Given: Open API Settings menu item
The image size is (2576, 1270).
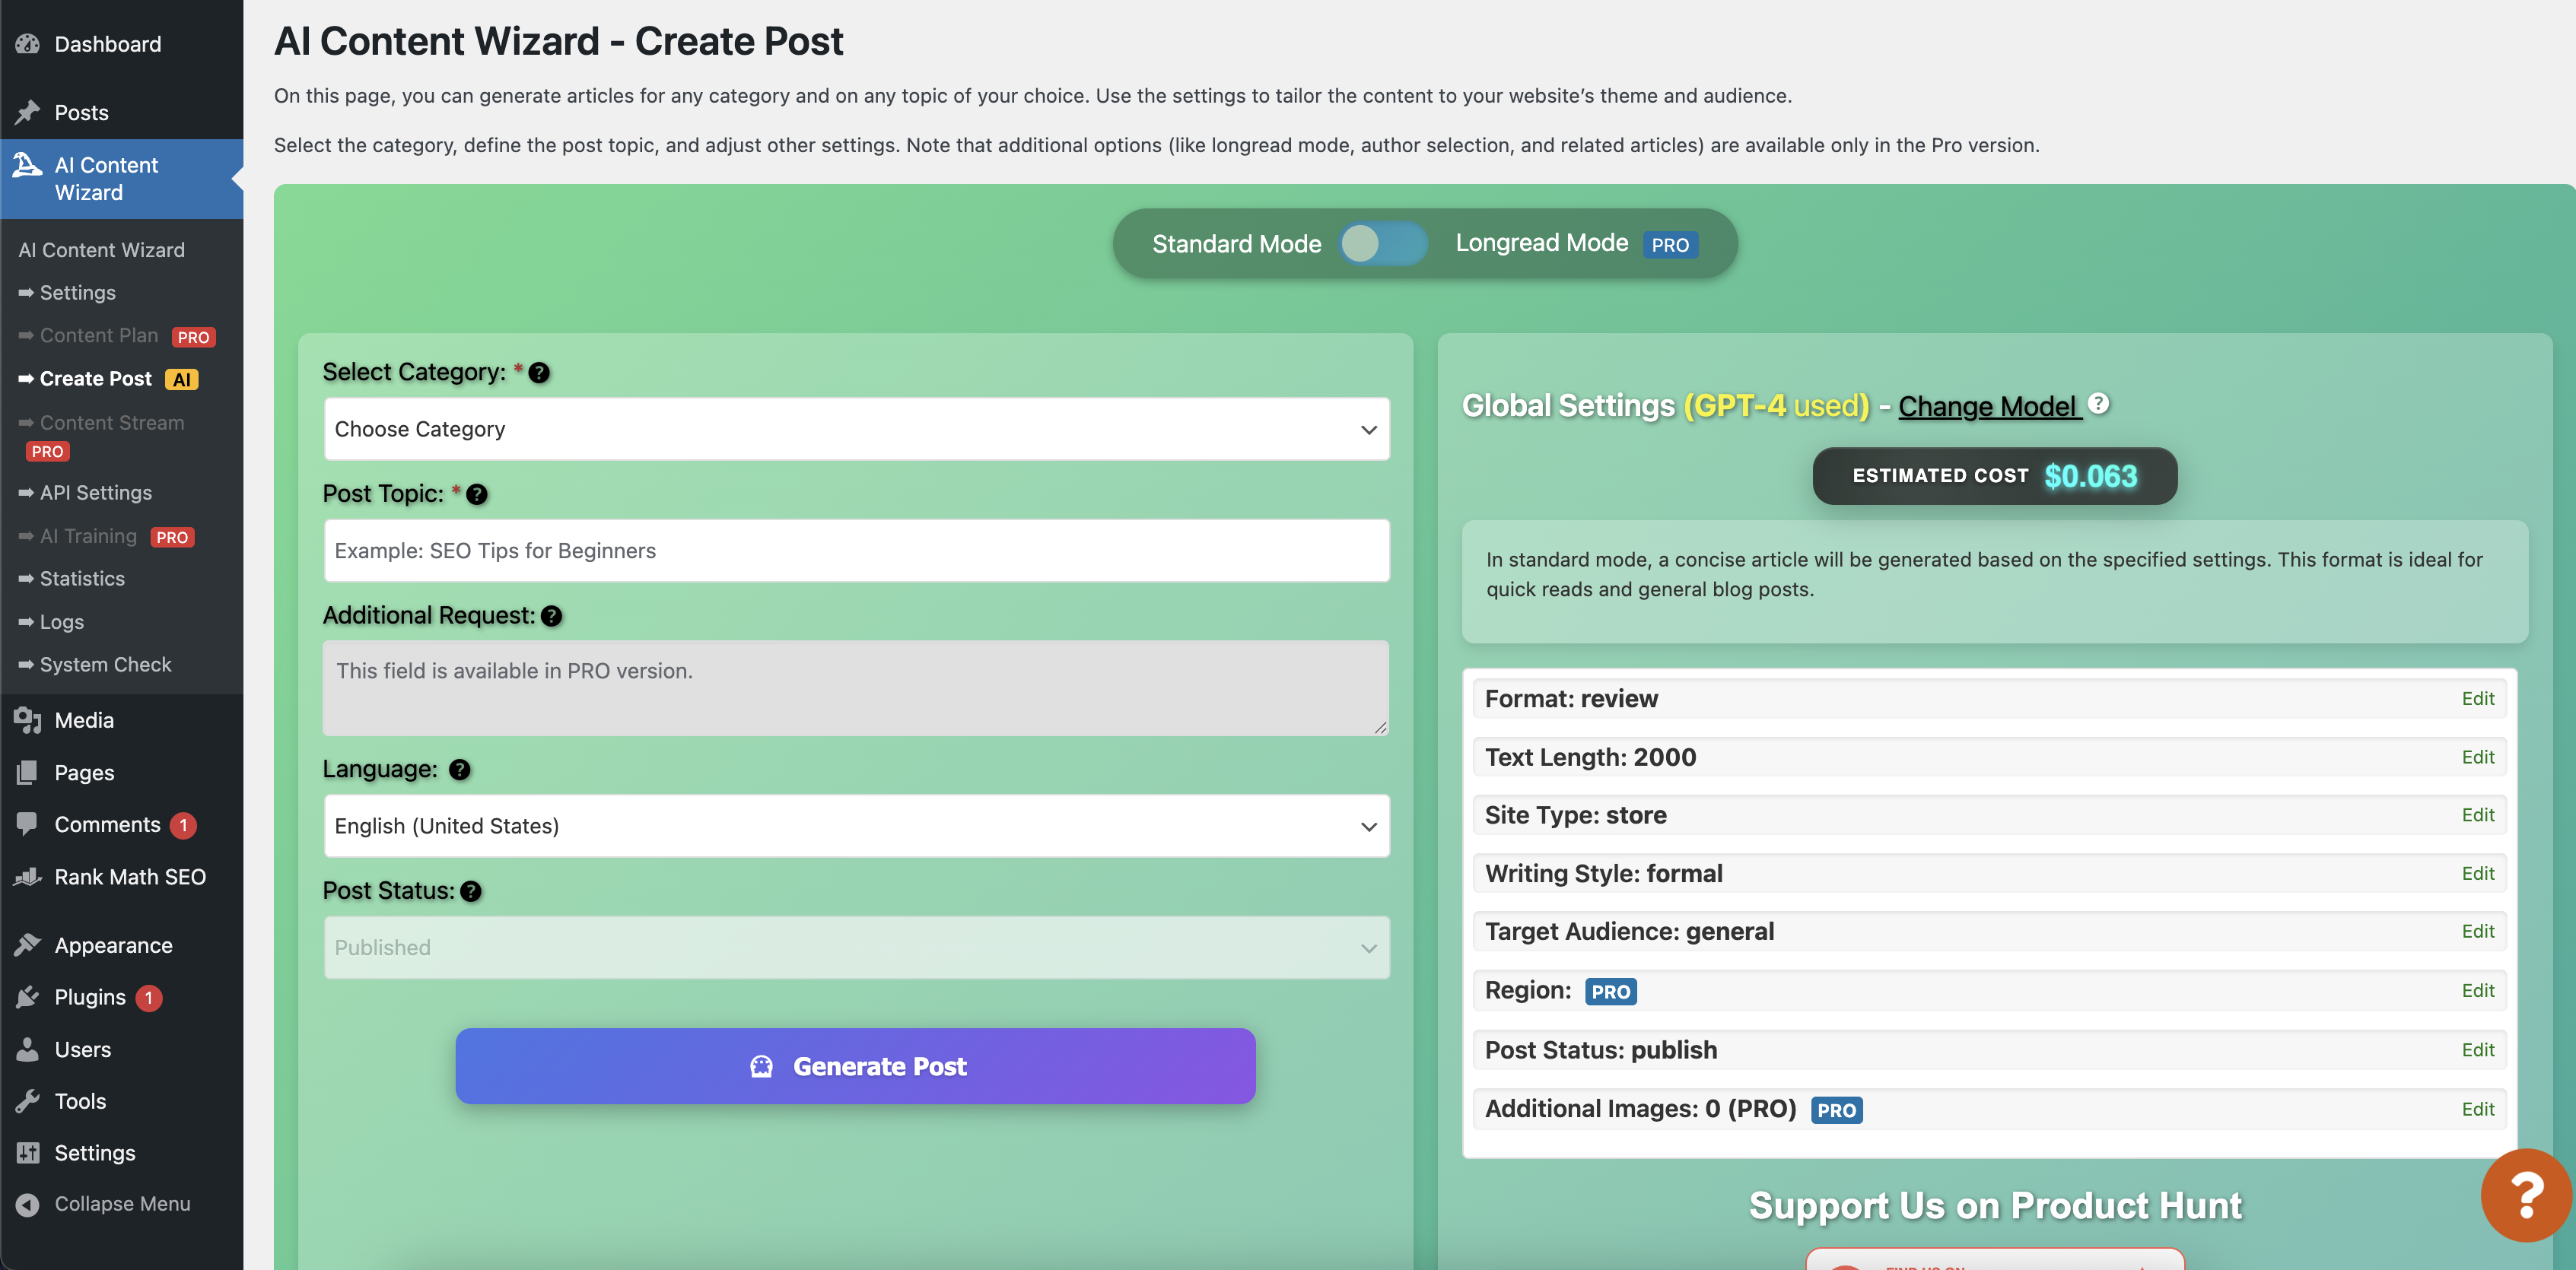Looking at the screenshot, I should point(86,493).
